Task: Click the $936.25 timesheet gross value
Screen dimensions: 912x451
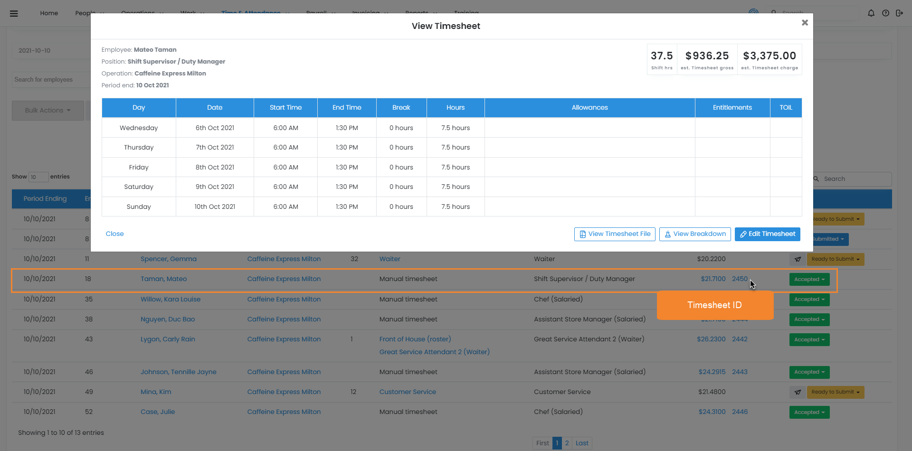Action: pos(707,56)
